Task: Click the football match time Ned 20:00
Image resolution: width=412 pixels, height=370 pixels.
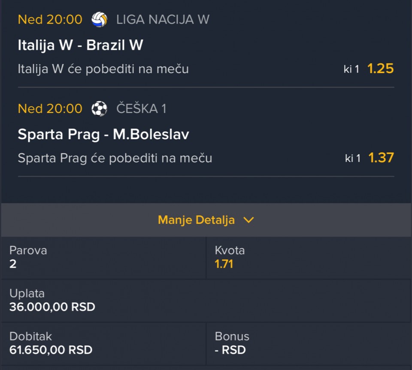Action: tap(50, 109)
